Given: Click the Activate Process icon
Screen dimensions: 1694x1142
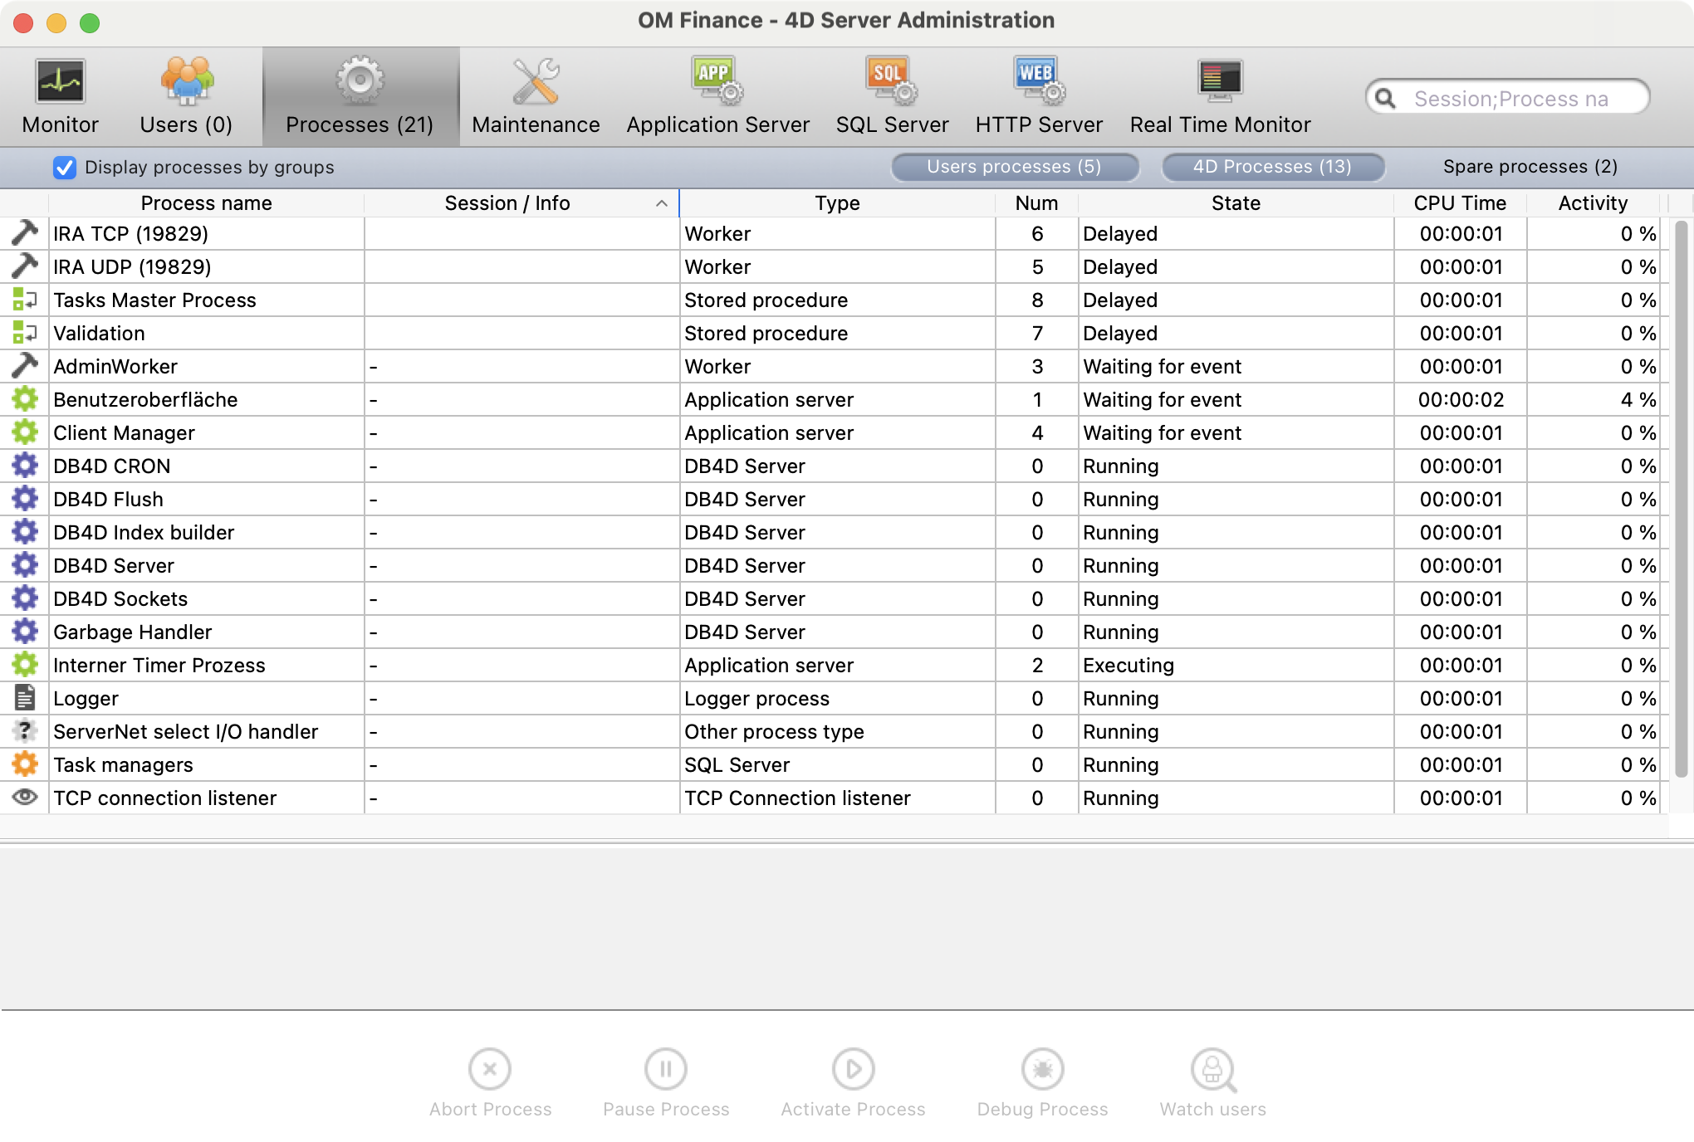Looking at the screenshot, I should (x=853, y=1069).
